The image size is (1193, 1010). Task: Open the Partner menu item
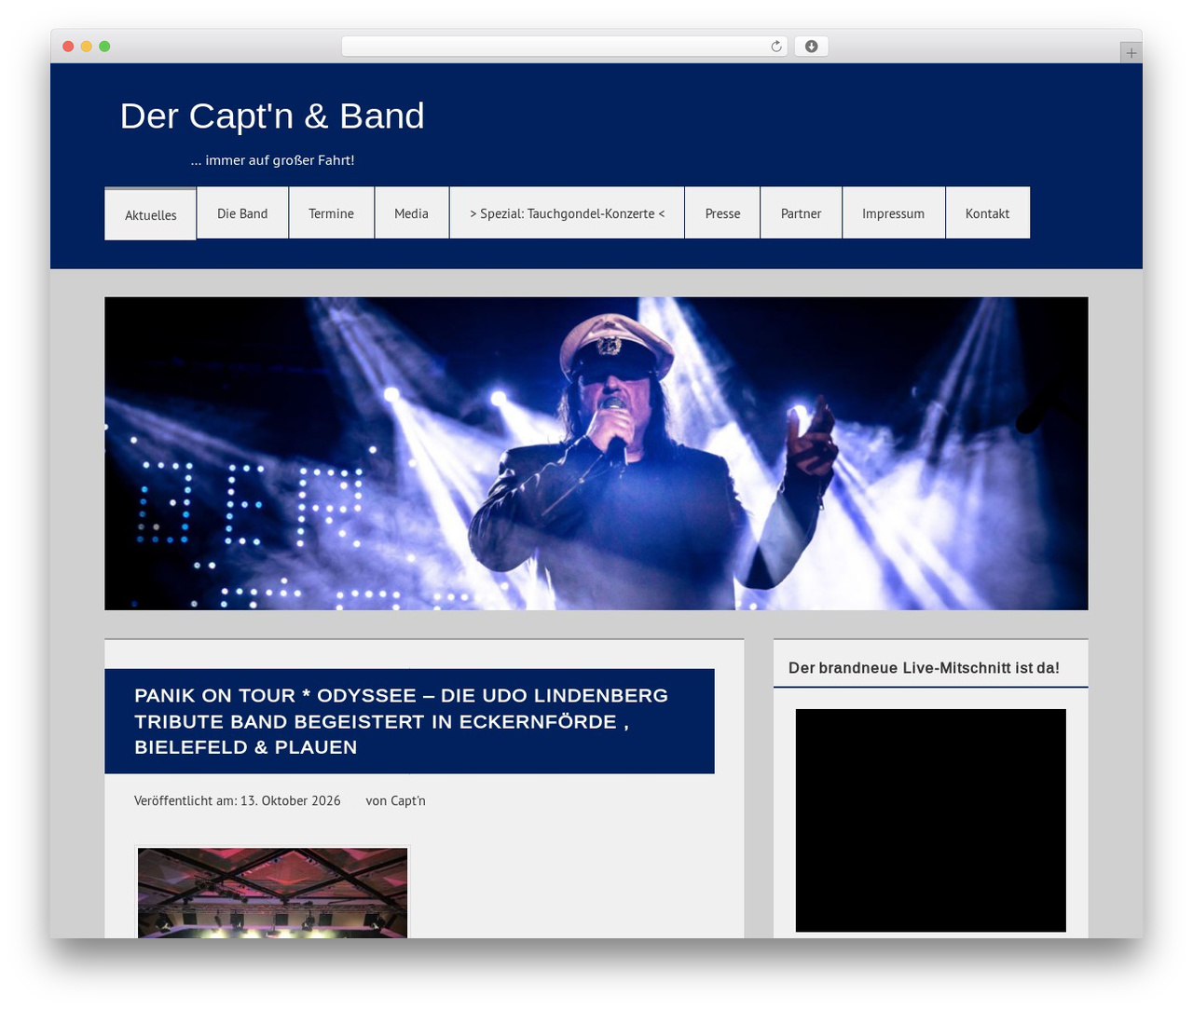(x=801, y=213)
